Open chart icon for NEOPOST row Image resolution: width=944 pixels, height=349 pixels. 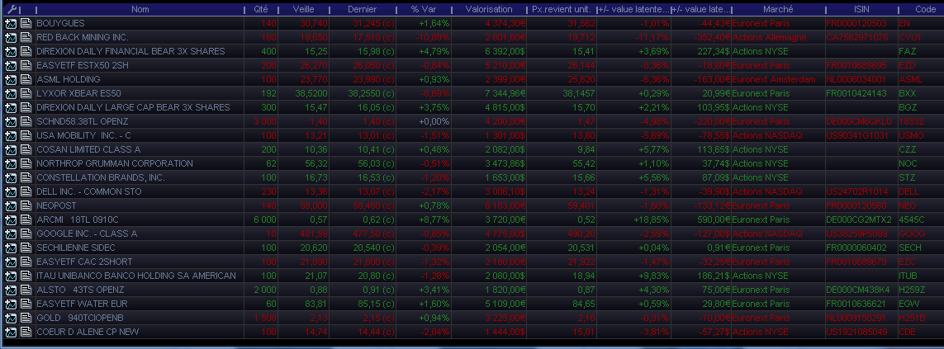[11, 205]
